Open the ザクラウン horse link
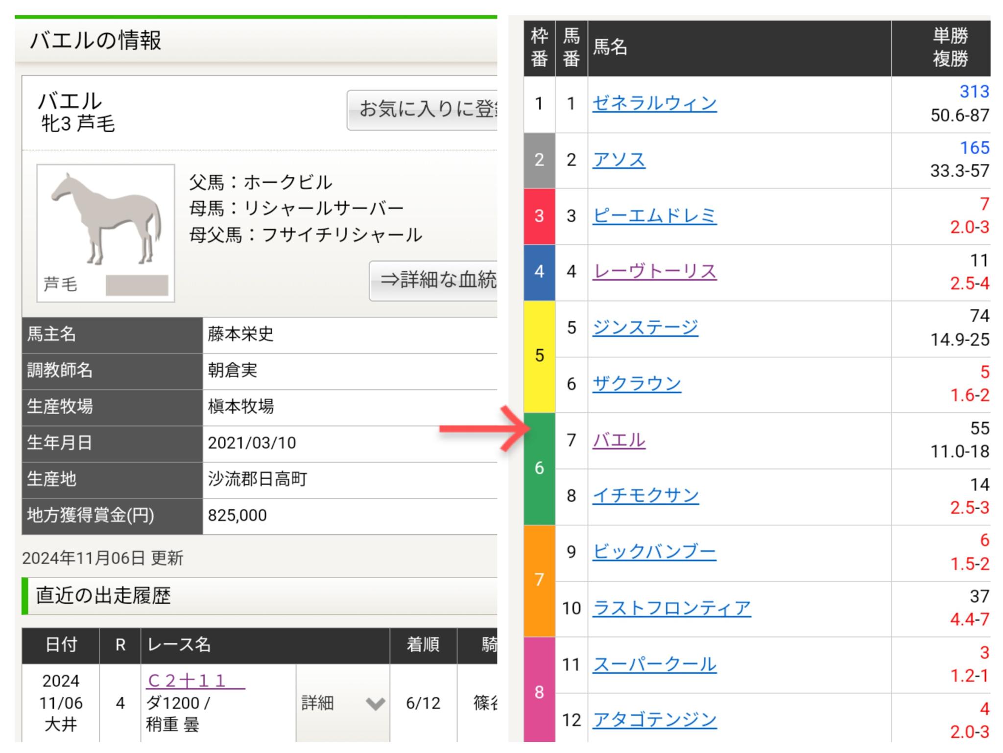 [x=636, y=384]
